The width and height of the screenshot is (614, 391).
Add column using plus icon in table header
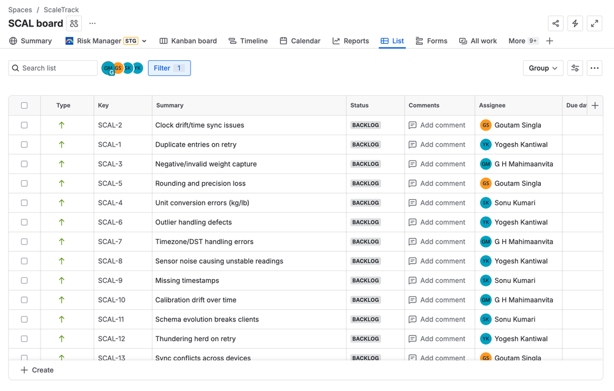click(595, 106)
